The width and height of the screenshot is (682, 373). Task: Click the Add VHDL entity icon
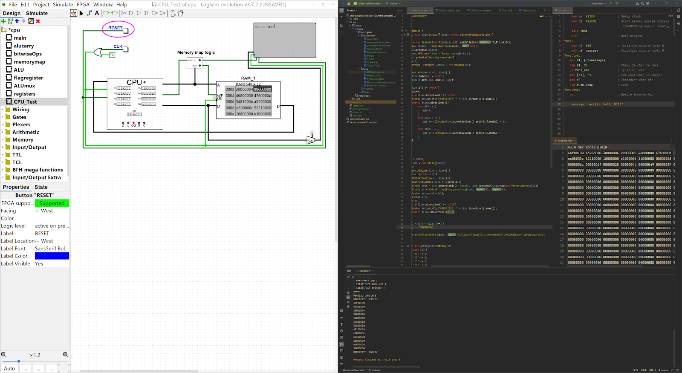pyautogui.click(x=10, y=21)
